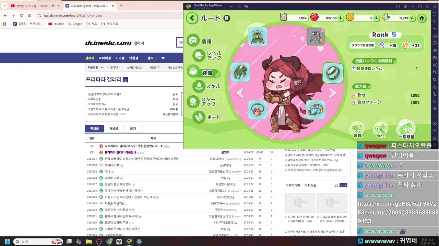
Task: Select the wristwatch equipment slot
Action: click(333, 73)
